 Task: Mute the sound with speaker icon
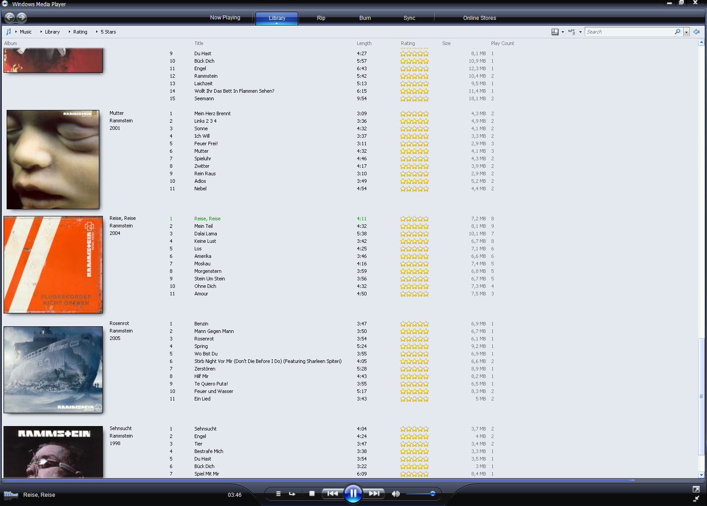(396, 494)
